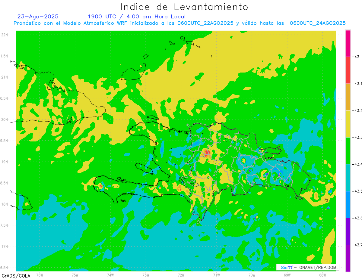Image resolution: width=362 pixels, height=279 pixels.
Task: Click the teal color bar segment
Action: [348, 178]
